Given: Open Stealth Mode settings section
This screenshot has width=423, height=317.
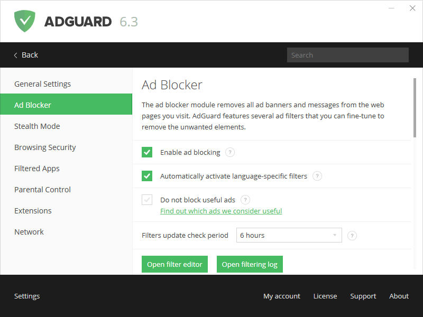Looking at the screenshot, I should click(37, 126).
